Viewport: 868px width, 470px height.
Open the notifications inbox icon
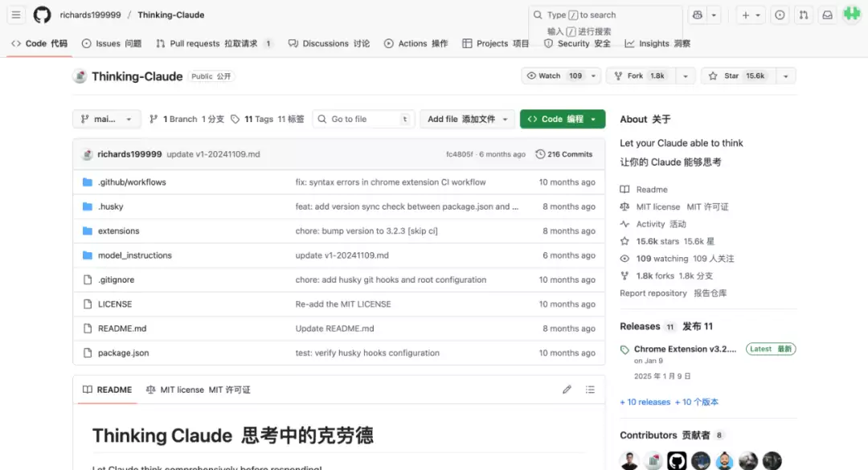tap(827, 15)
